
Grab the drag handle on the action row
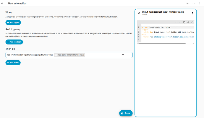pyautogui.click(x=123, y=55)
